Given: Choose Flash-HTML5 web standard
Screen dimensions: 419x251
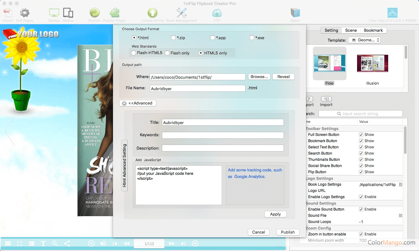Looking at the screenshot, I should coord(134,53).
